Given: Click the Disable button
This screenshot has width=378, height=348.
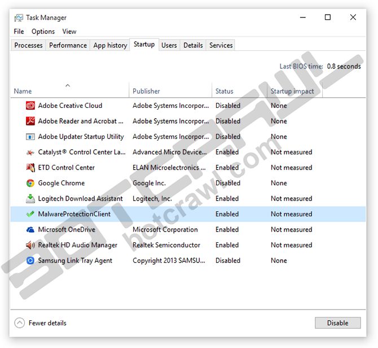Looking at the screenshot, I should (x=338, y=323).
